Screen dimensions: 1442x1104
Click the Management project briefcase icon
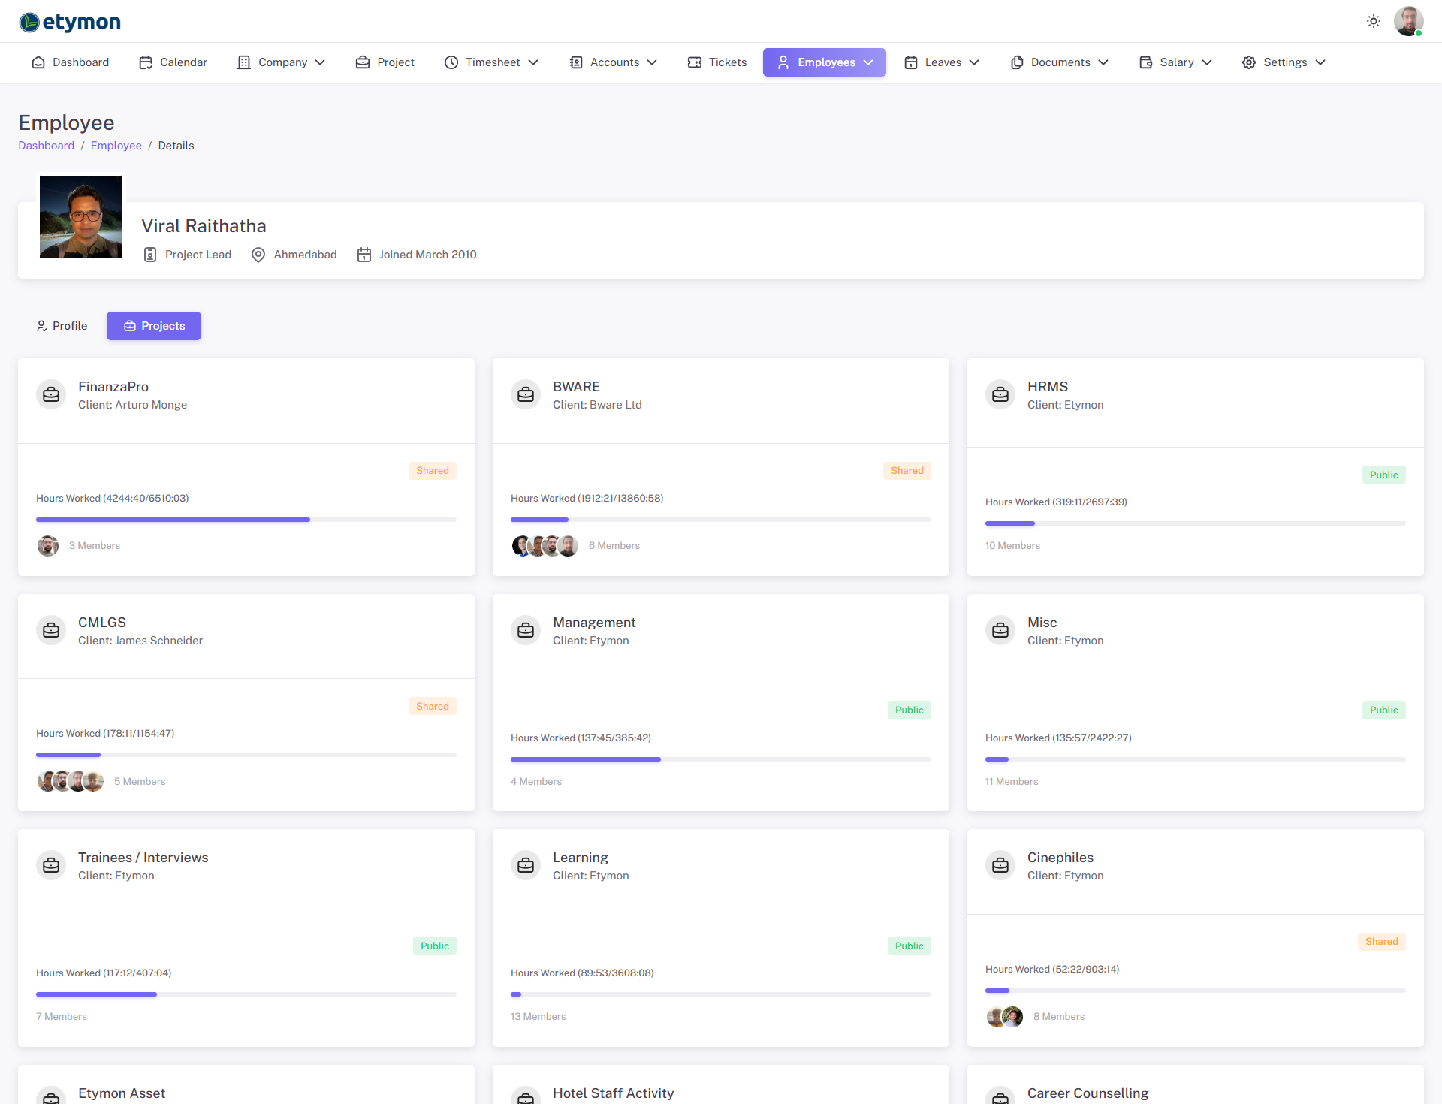pyautogui.click(x=526, y=630)
